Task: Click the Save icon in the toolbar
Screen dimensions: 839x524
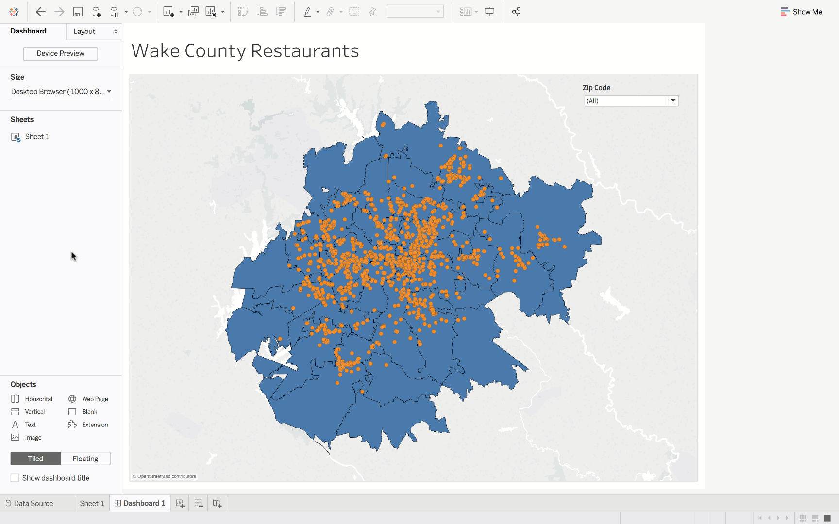Action: (x=78, y=11)
